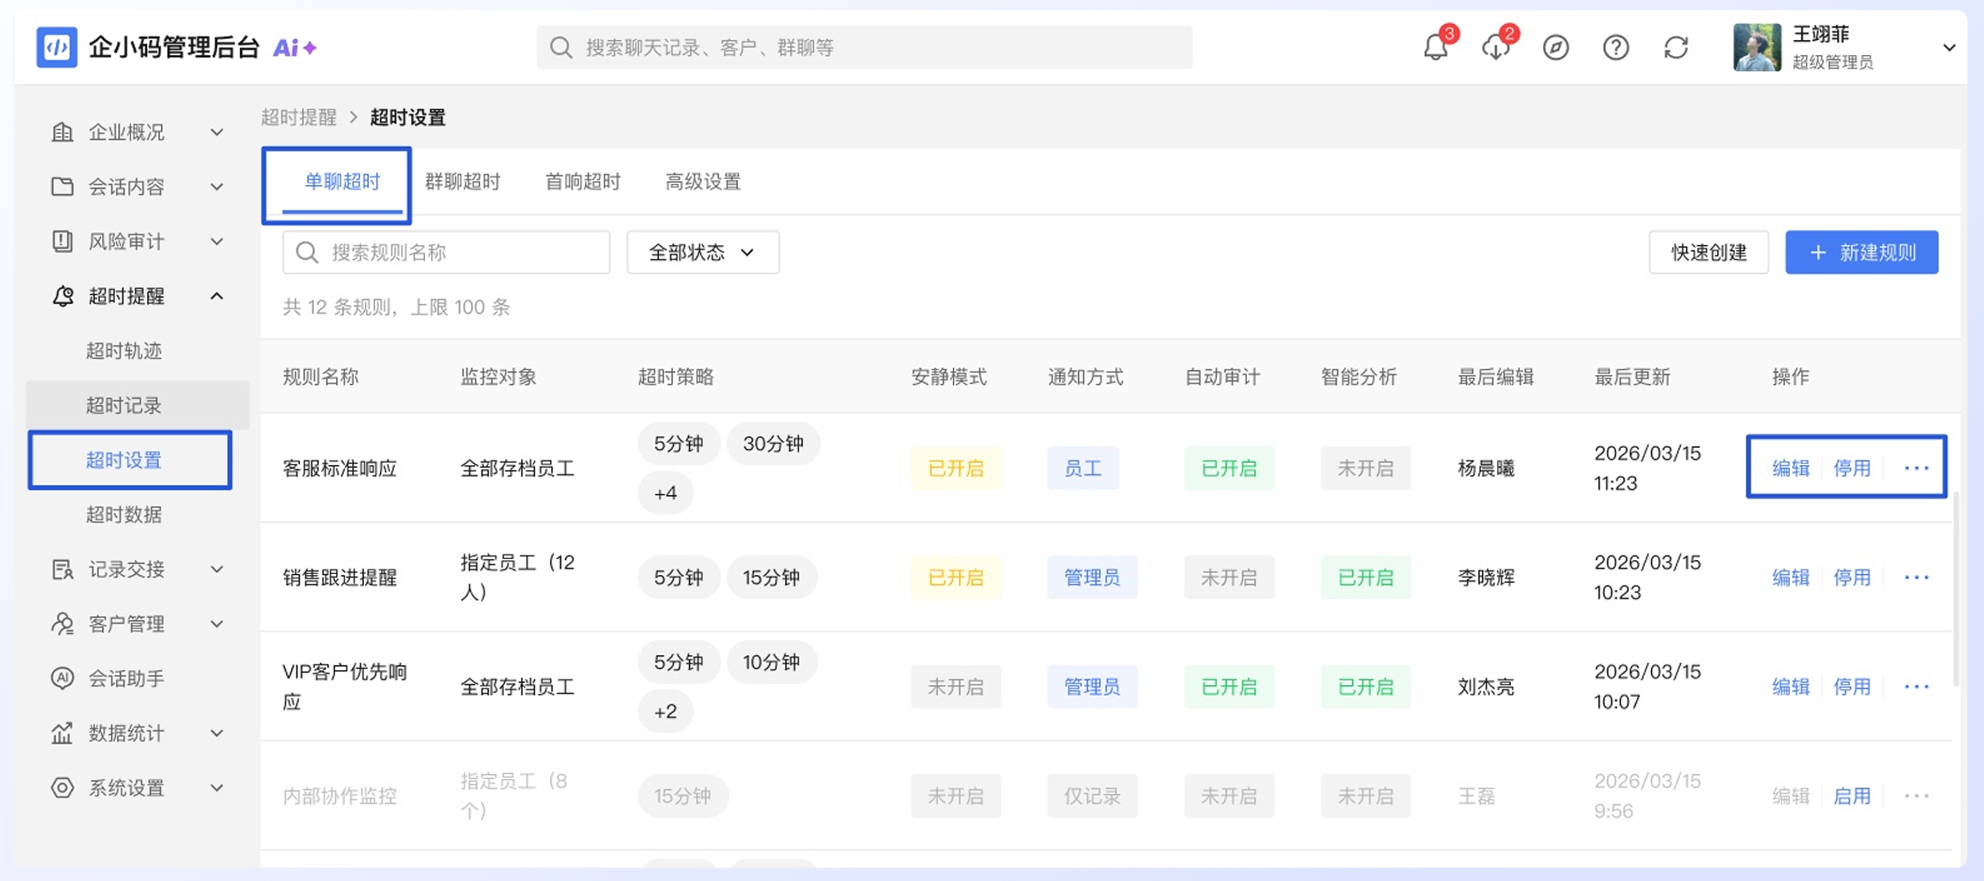
Task: Open more actions for 客服标准响应
Action: (x=1915, y=467)
